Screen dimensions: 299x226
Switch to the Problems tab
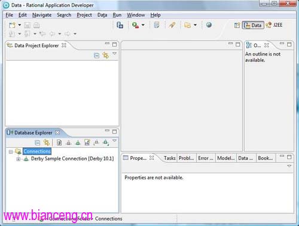coord(187,158)
